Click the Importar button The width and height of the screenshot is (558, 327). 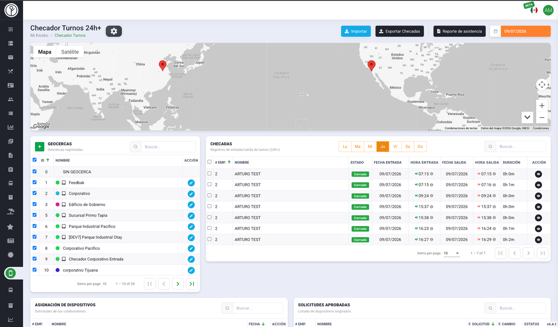pos(356,31)
